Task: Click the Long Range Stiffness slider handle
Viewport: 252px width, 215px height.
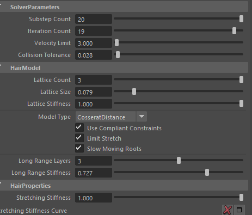Action: pyautogui.click(x=207, y=173)
